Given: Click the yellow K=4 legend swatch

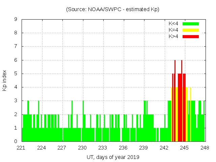Looking at the screenshot, I should [x=190, y=30].
